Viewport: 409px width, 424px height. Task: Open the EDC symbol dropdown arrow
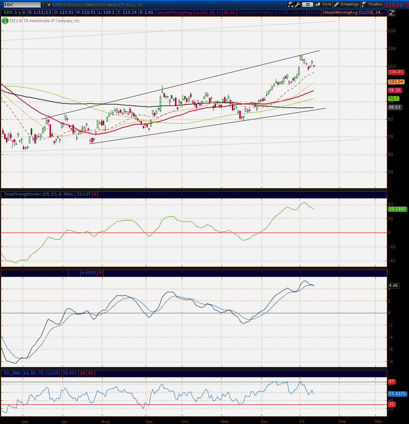pyautogui.click(x=43, y=5)
